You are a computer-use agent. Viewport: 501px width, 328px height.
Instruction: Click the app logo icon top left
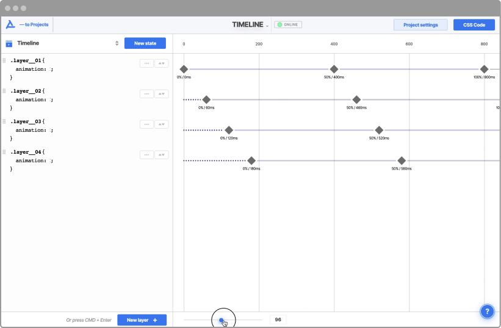tap(10, 24)
